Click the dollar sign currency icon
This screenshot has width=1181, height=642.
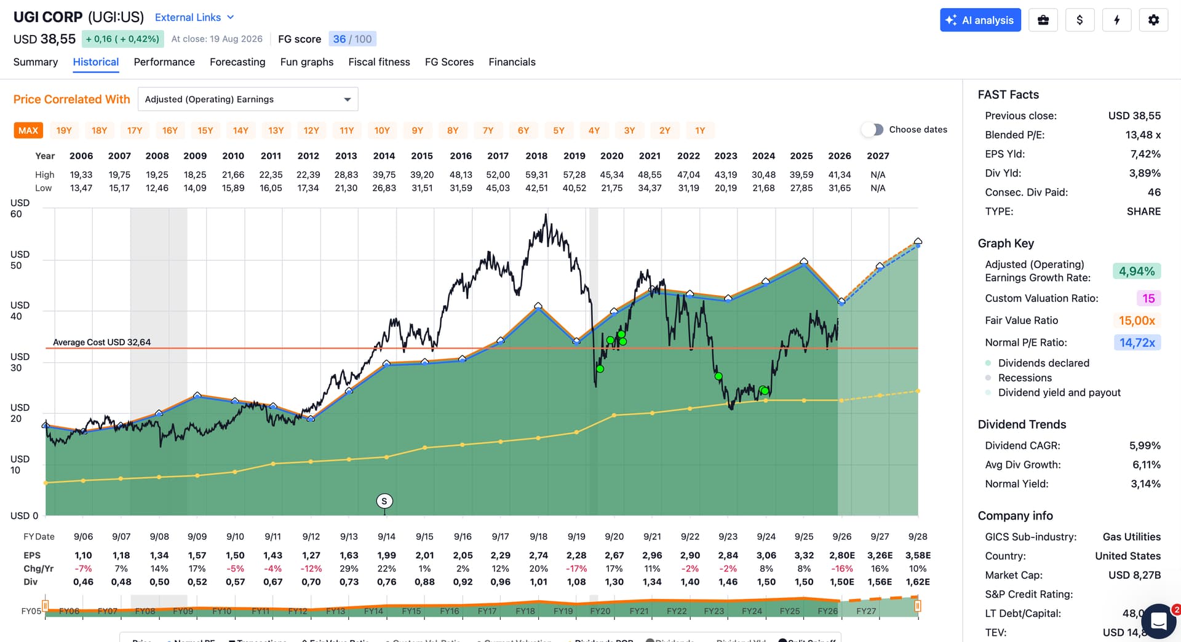pos(1080,20)
